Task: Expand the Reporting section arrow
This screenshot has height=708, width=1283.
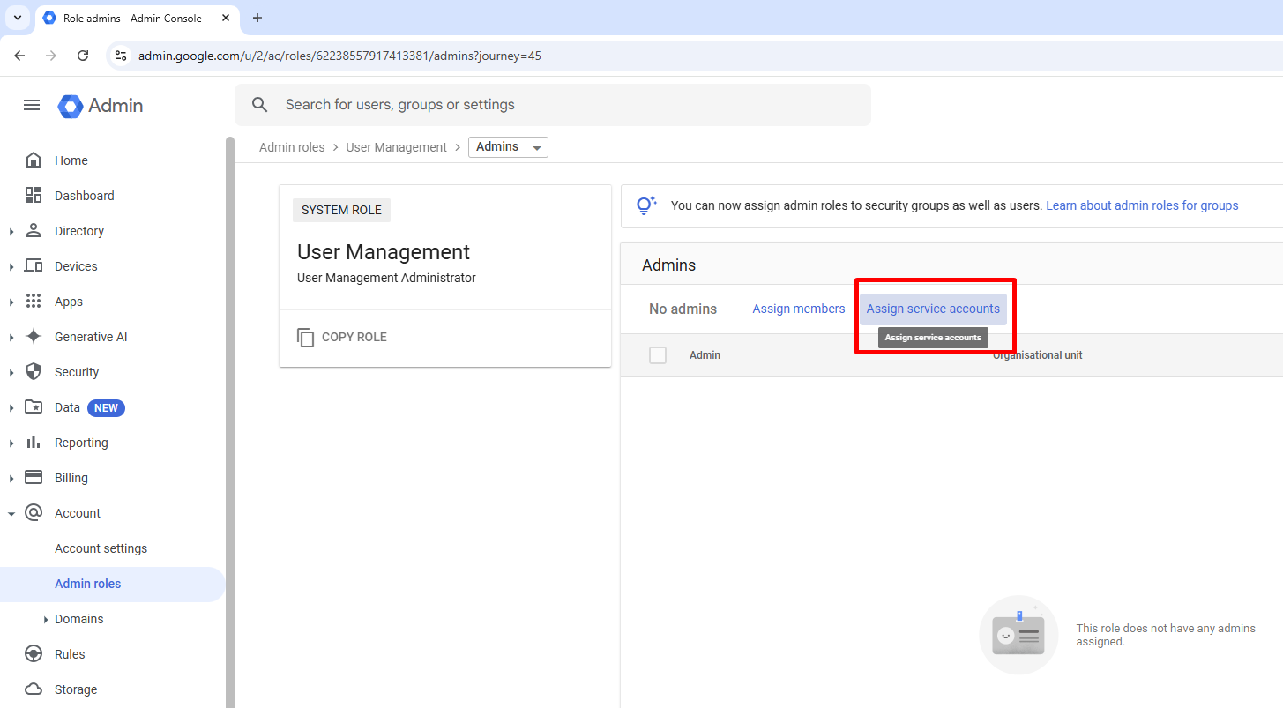Action: click(11, 443)
